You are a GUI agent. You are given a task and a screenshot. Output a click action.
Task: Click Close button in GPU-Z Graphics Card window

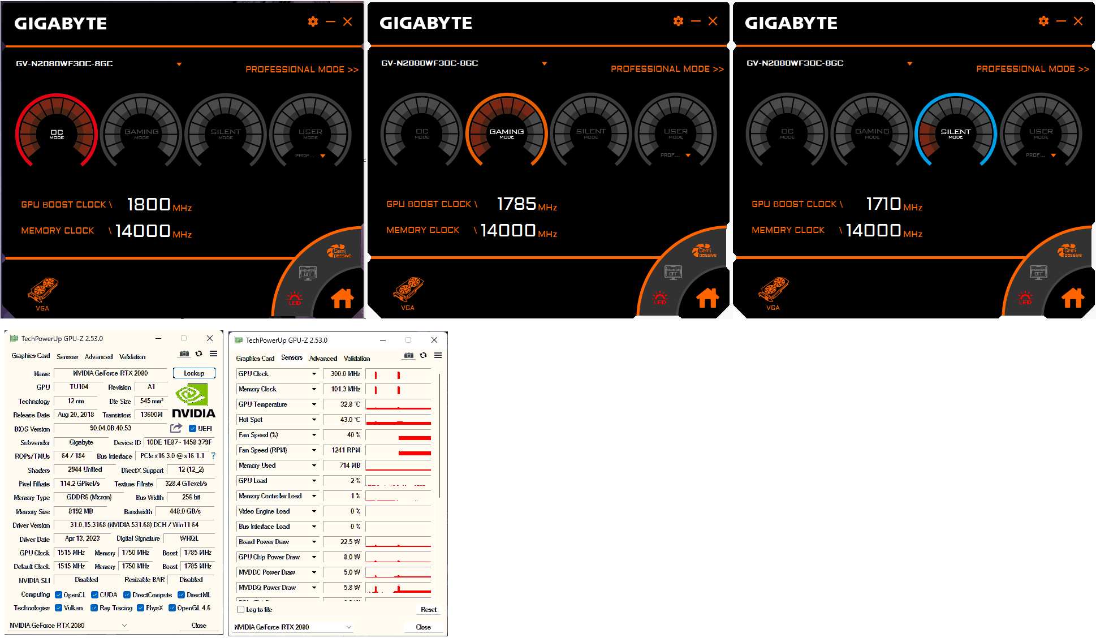[x=199, y=626]
